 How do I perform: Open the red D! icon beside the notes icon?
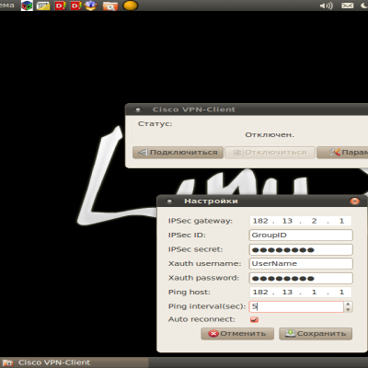click(x=60, y=6)
